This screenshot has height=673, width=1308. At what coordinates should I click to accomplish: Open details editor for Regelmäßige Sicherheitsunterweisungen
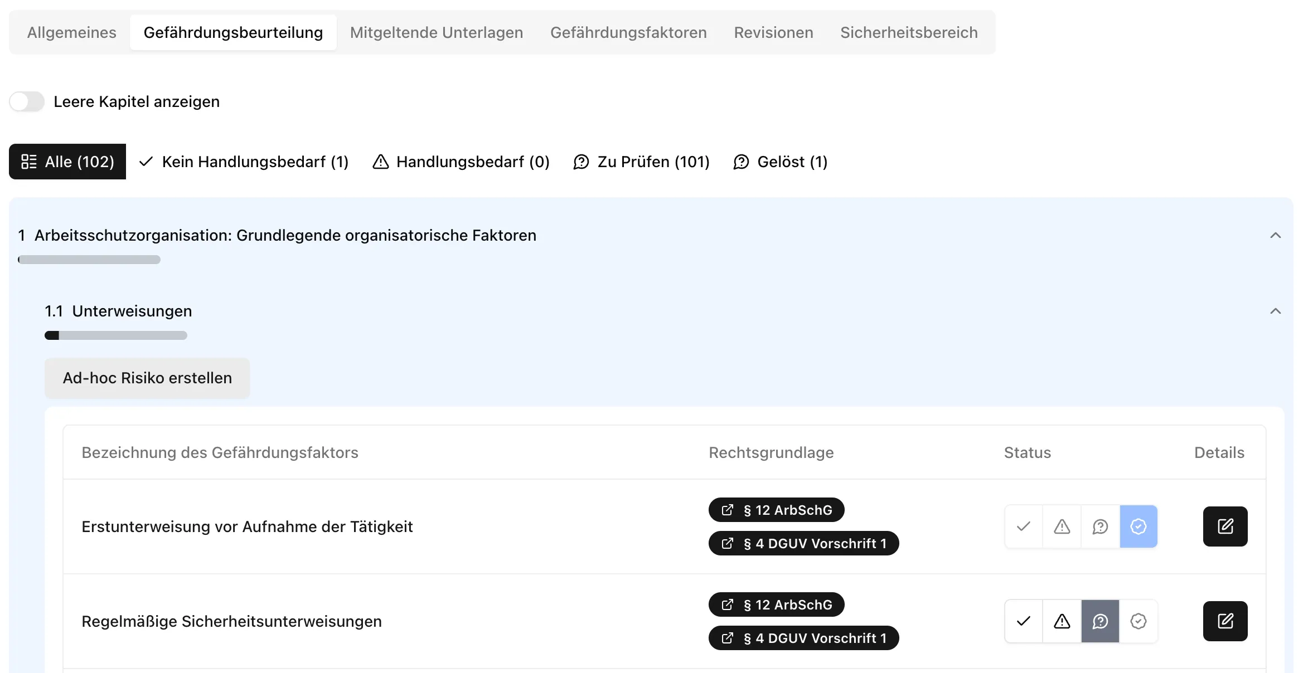tap(1225, 621)
